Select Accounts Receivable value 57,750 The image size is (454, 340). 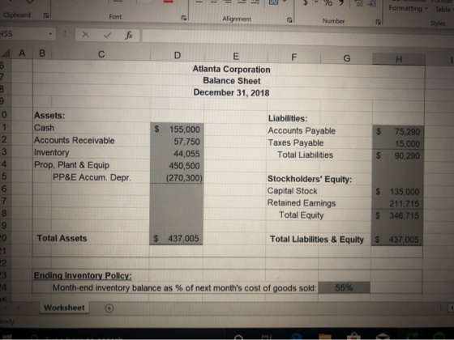177,142
